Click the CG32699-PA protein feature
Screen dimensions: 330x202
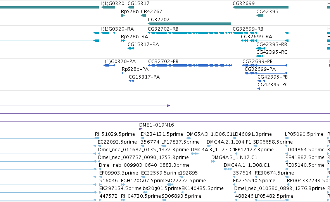[266, 73]
